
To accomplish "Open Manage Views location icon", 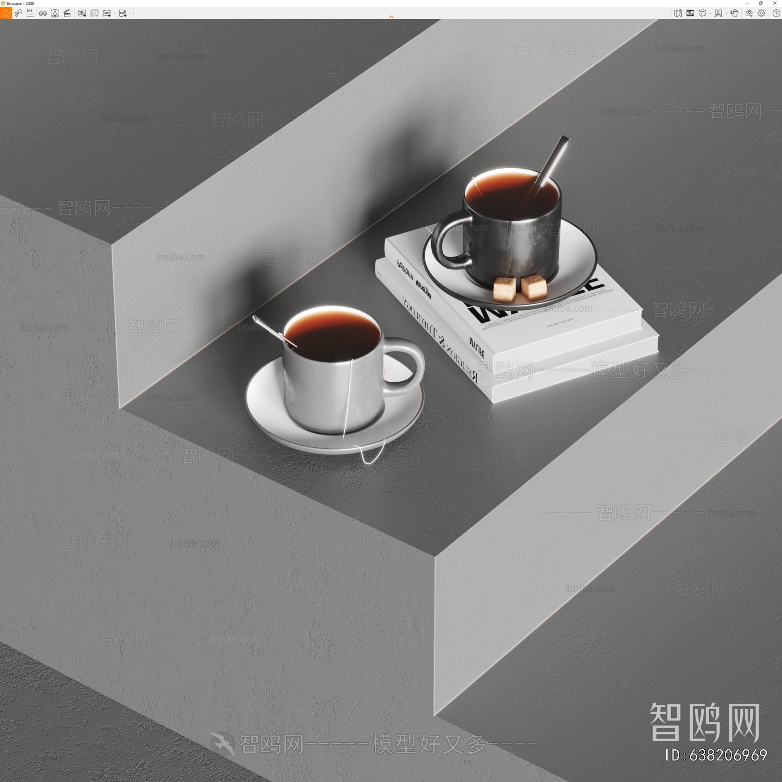I will pos(18,13).
